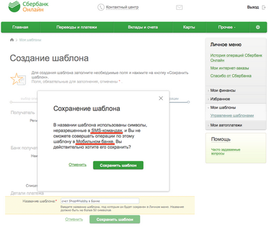Click the Помощь heading
The width and height of the screenshot is (268, 229).
[x=221, y=139]
